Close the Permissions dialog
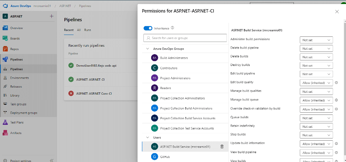 pyautogui.click(x=337, y=12)
